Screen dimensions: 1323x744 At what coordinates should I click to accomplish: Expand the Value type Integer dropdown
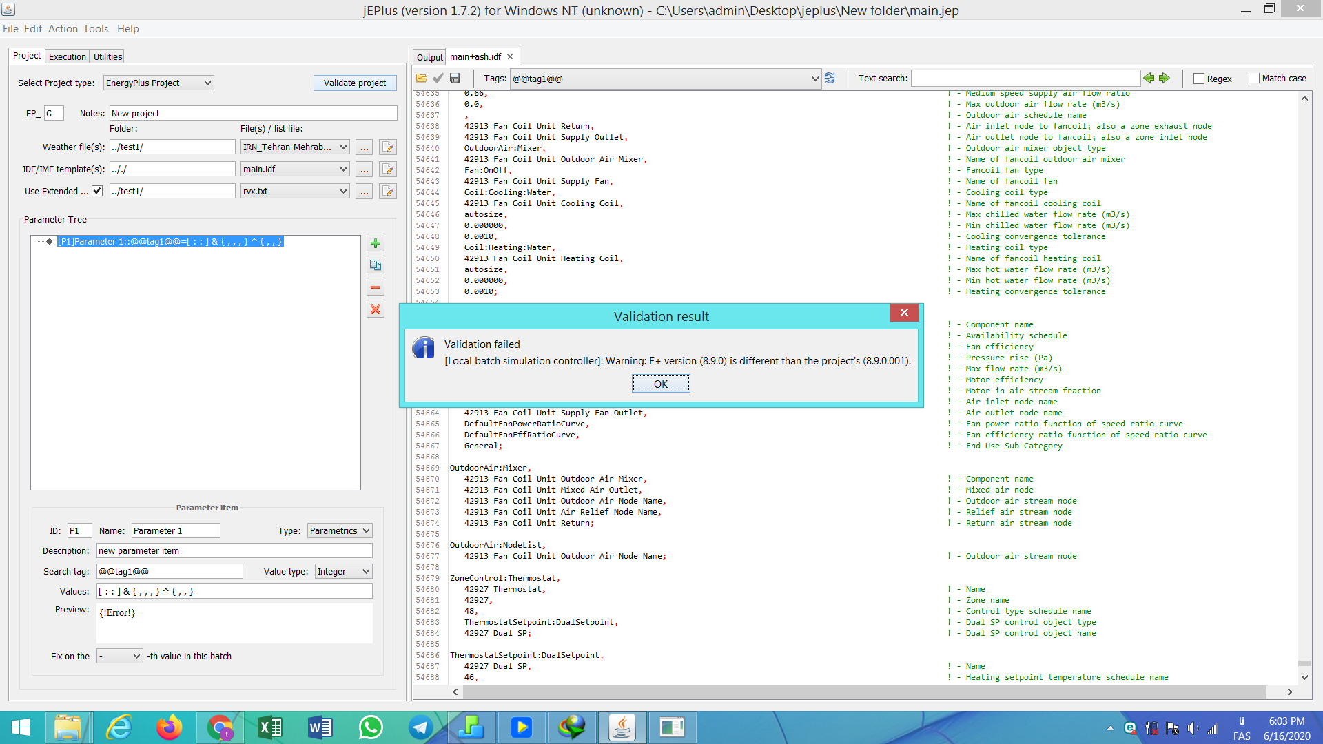coord(344,571)
